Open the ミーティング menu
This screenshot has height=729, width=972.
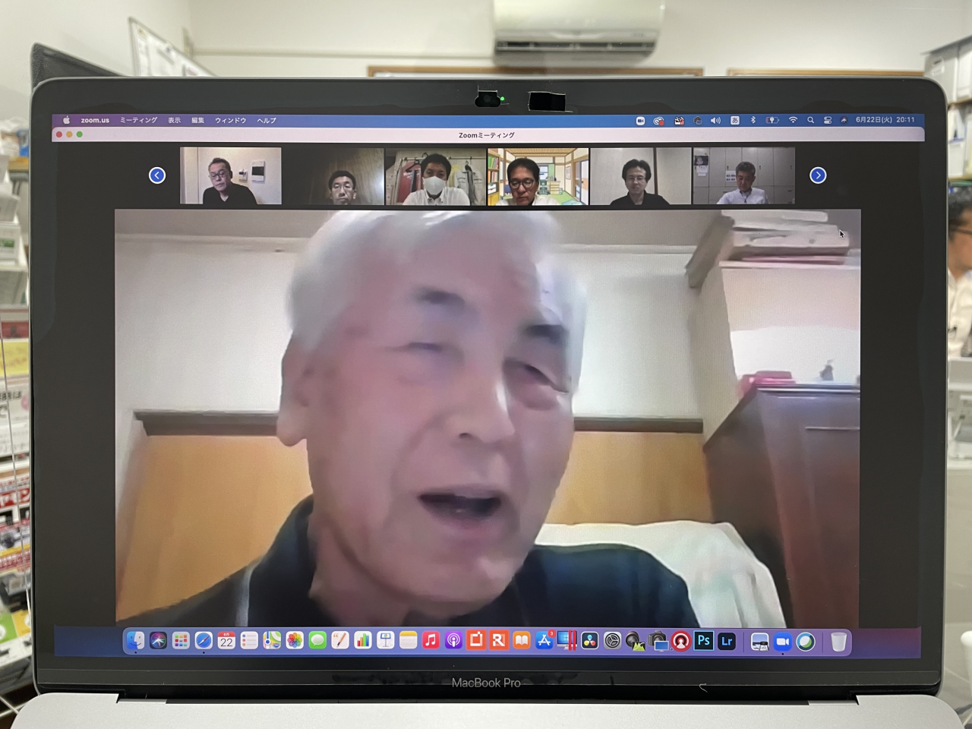tap(138, 120)
